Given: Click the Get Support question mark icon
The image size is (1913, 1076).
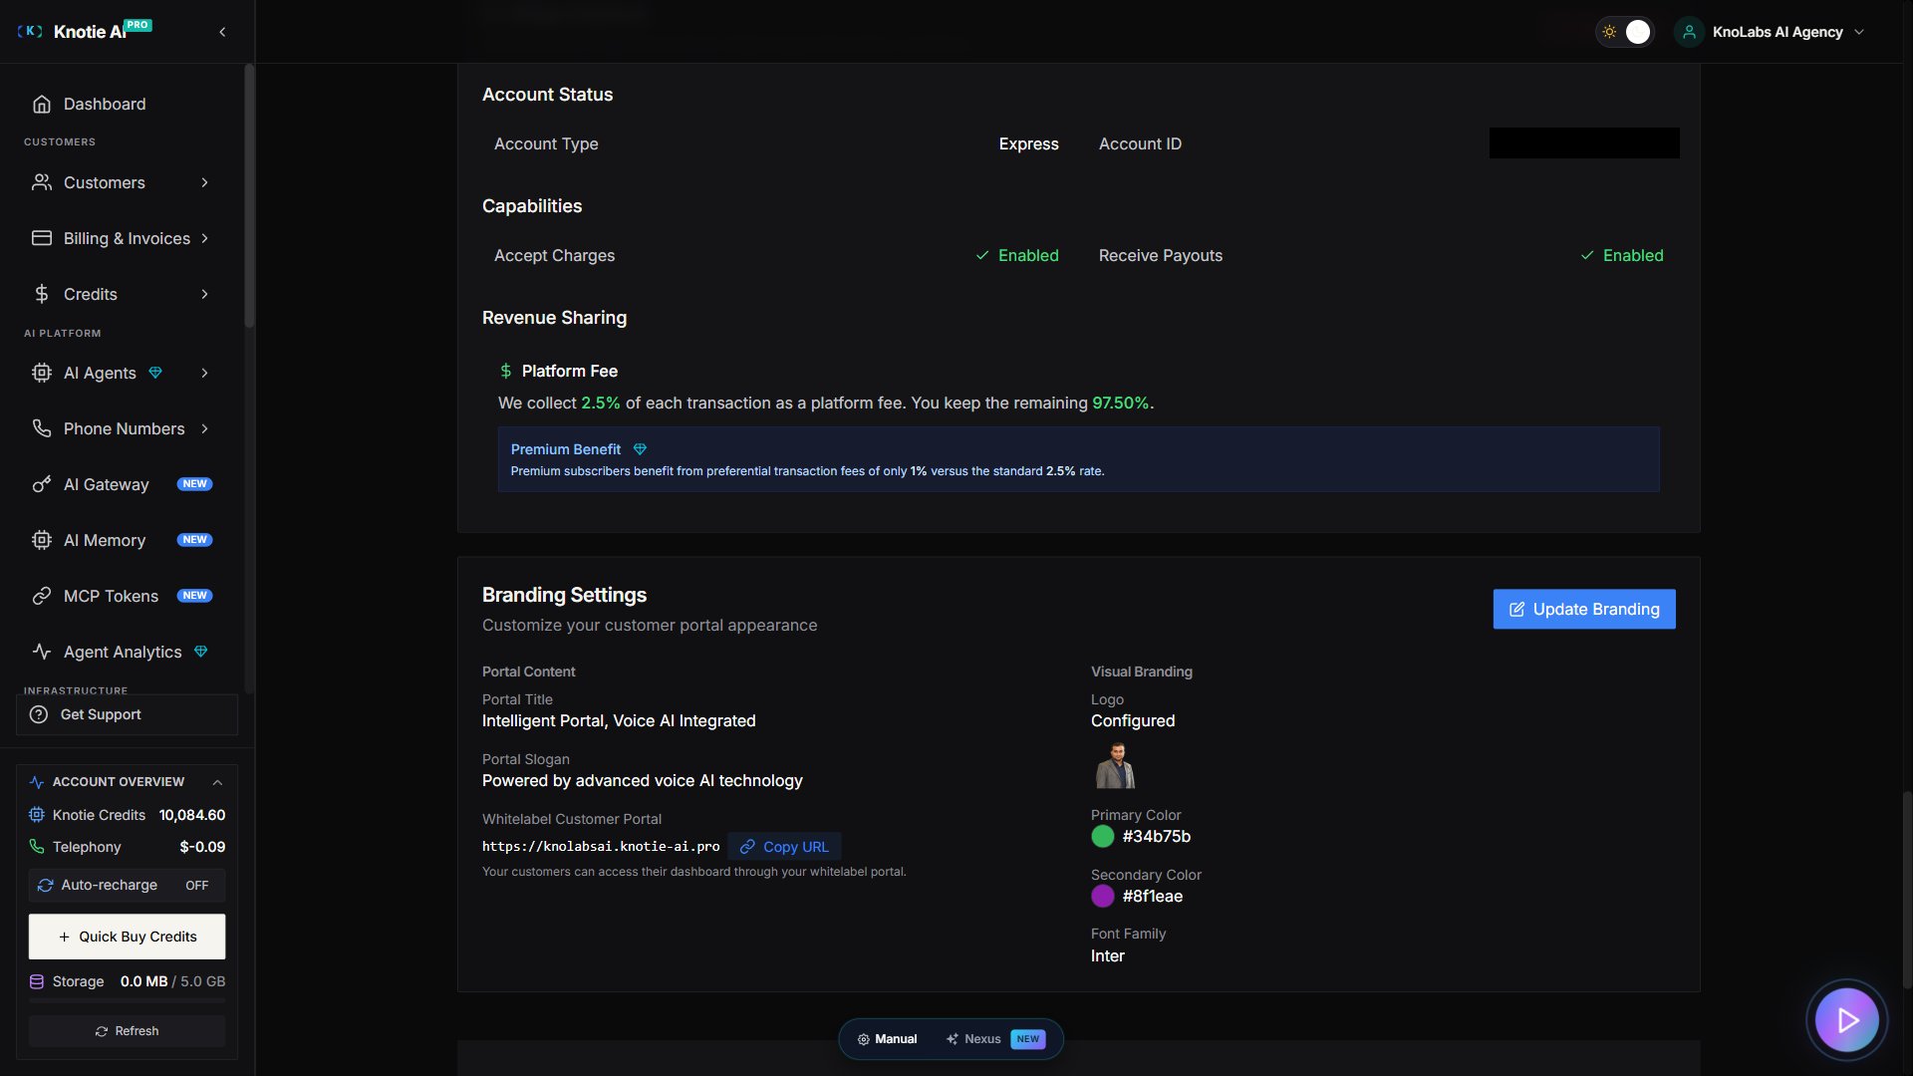Looking at the screenshot, I should point(39,714).
